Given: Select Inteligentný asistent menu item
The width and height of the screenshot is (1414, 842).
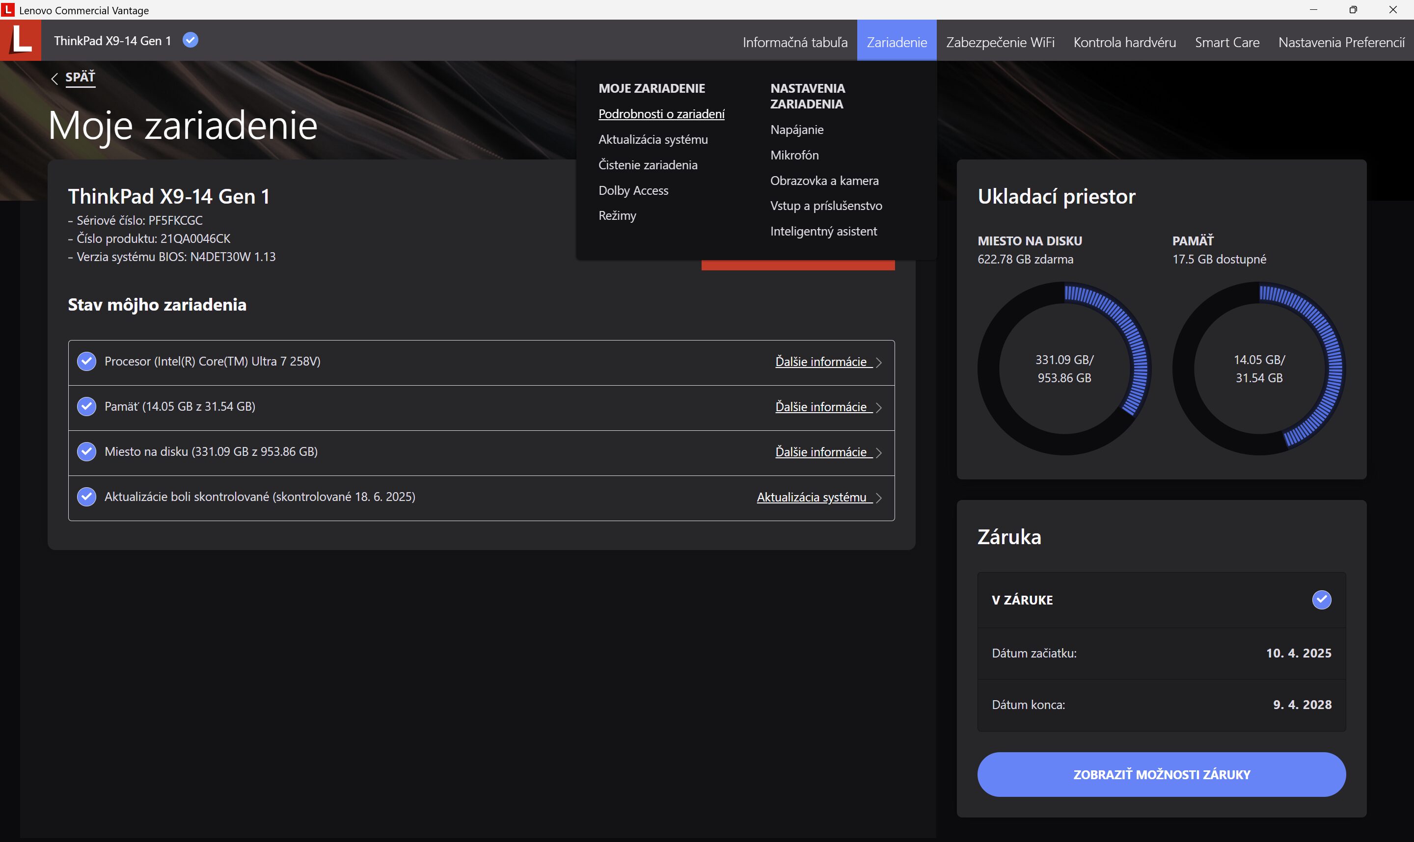Looking at the screenshot, I should [823, 231].
